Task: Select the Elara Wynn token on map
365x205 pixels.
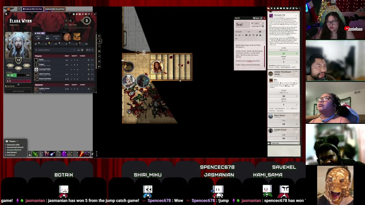Action: (129, 81)
